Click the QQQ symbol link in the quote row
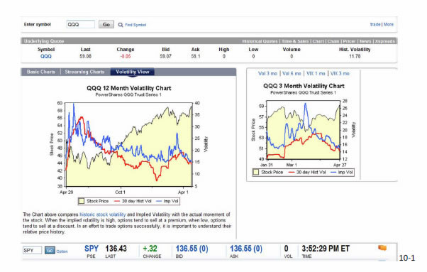The image size is (427, 272). [x=45, y=56]
